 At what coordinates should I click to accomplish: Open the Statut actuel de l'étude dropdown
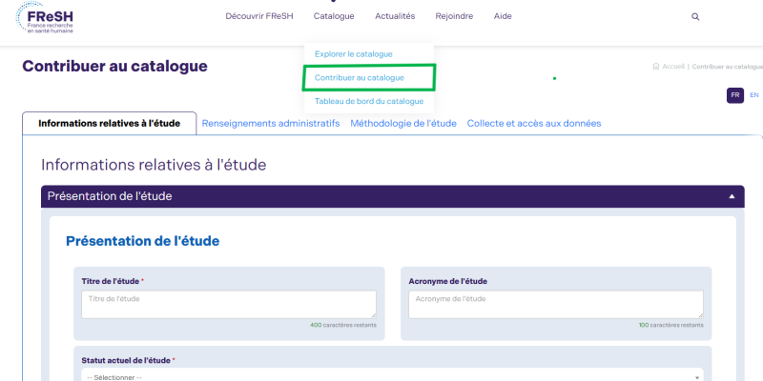pos(389,374)
